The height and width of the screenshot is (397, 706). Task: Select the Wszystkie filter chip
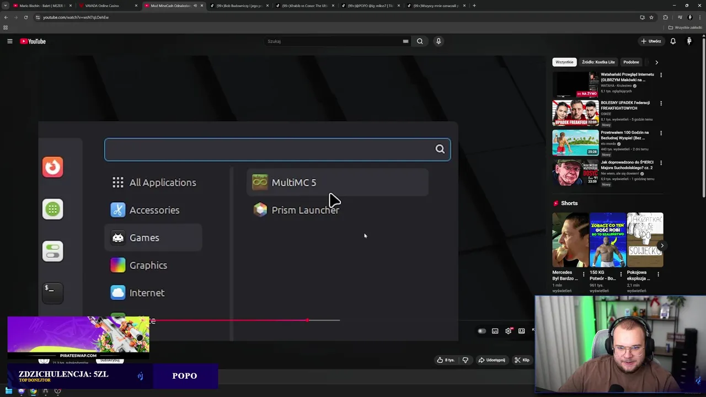pyautogui.click(x=564, y=62)
